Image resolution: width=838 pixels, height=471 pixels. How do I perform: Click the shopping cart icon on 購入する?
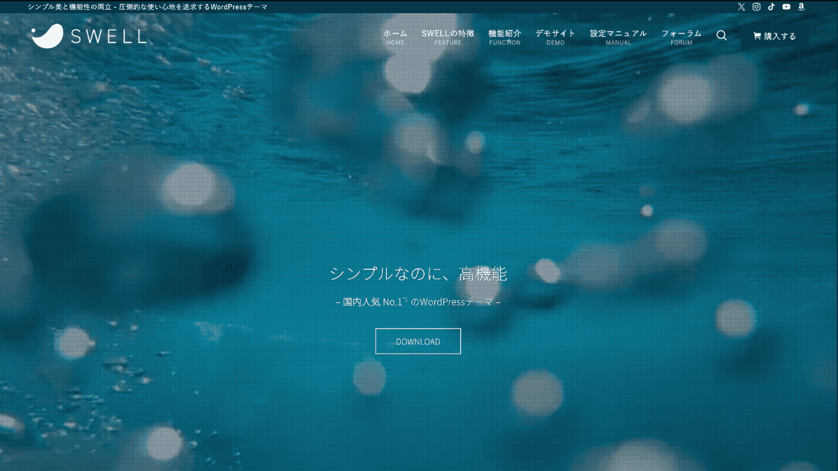click(758, 36)
